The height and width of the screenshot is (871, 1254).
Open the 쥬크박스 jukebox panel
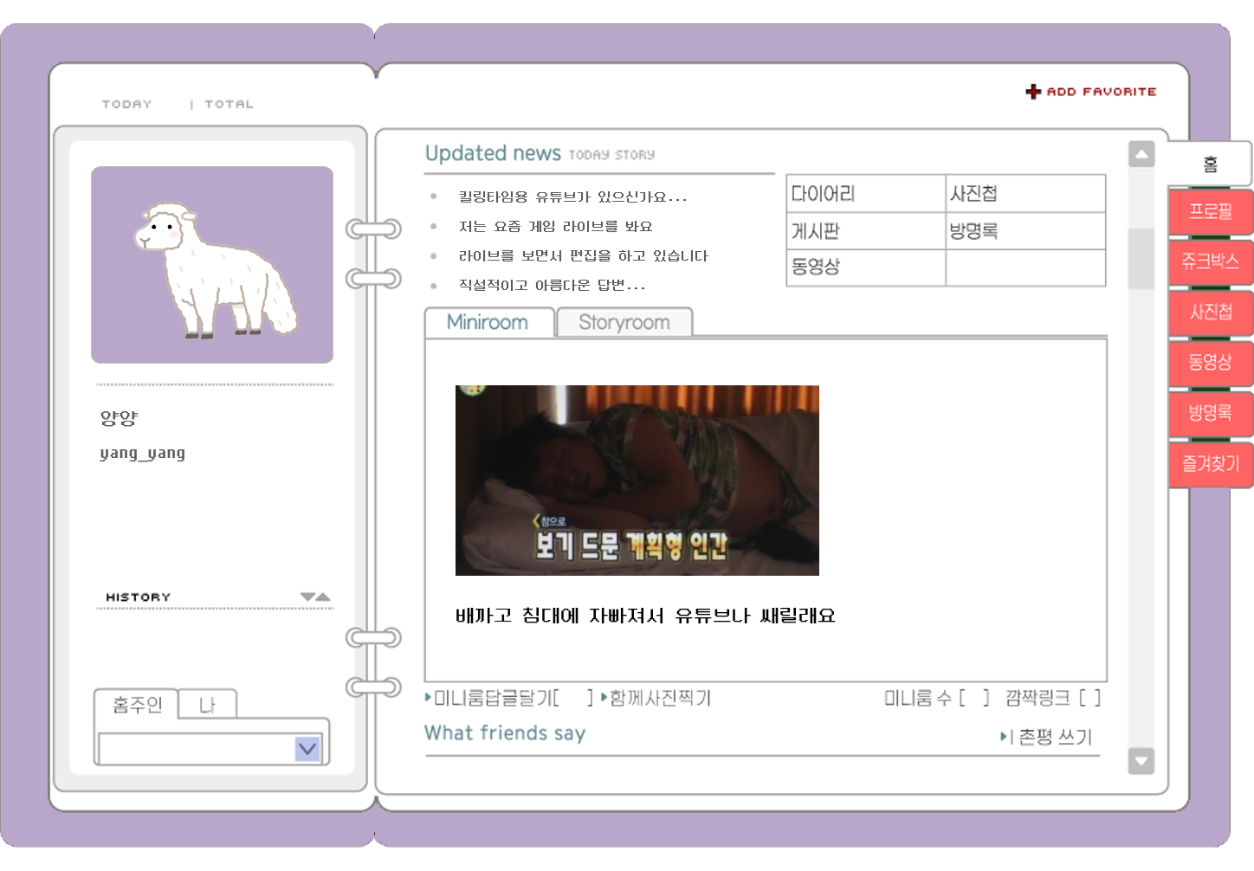point(1210,262)
